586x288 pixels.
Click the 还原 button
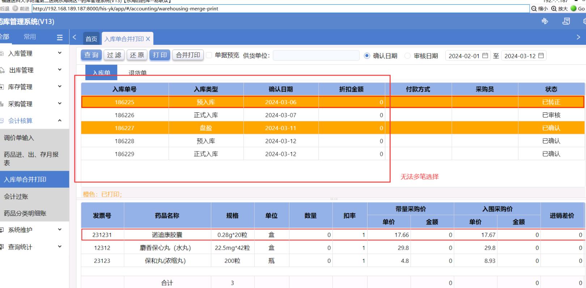(137, 55)
